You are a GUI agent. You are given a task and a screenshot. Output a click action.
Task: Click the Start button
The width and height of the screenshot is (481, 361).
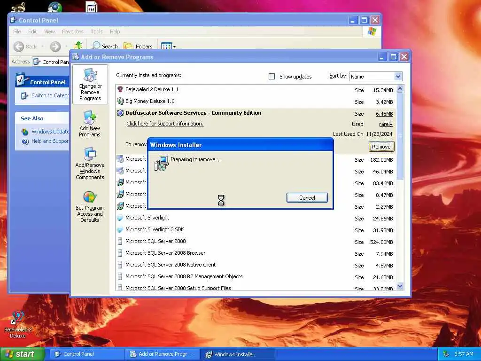22,354
